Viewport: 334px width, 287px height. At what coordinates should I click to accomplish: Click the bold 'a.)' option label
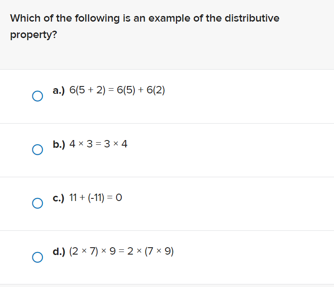(x=58, y=90)
